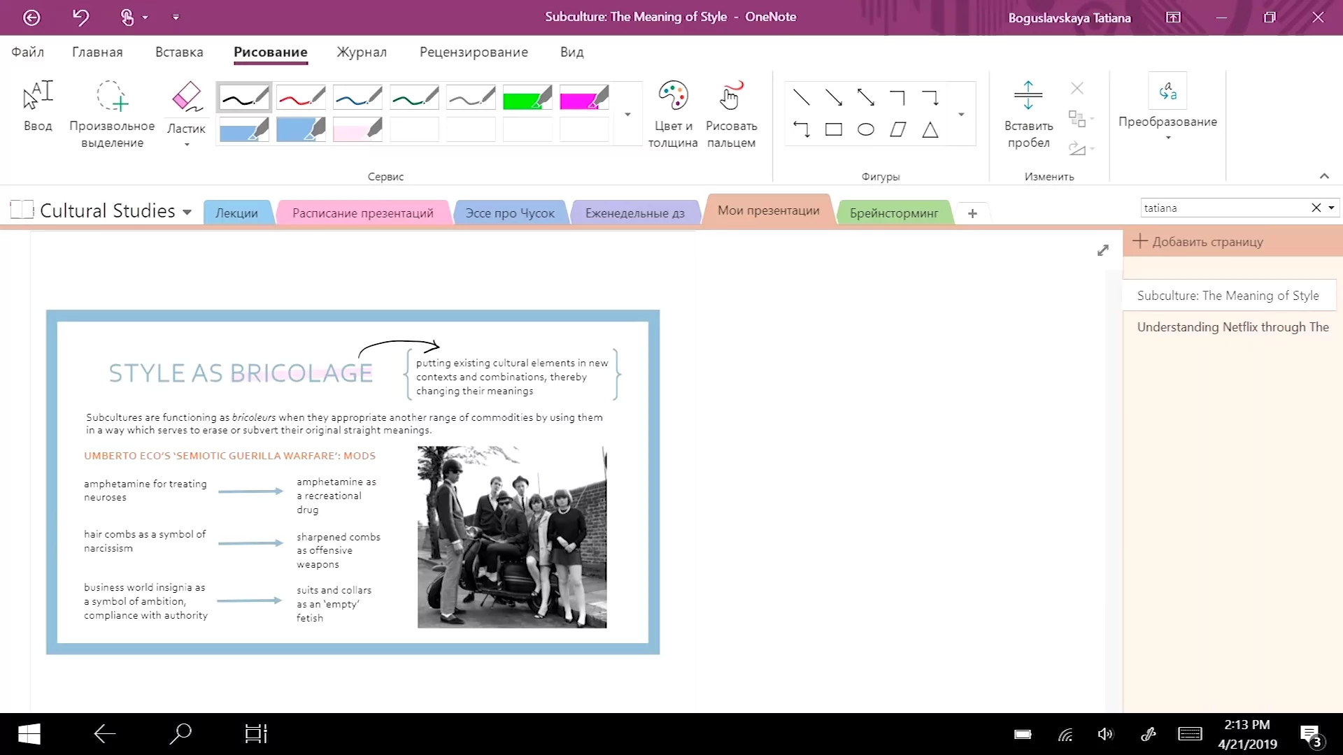Click the slide image thumbnail

point(353,482)
